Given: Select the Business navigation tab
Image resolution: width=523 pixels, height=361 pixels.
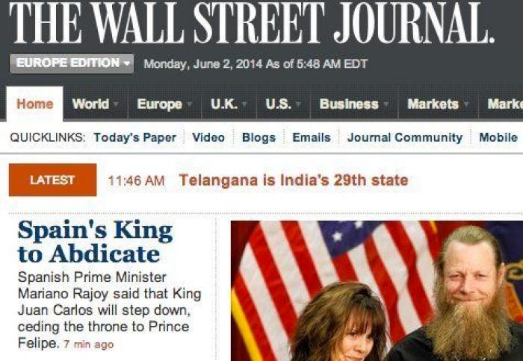Looking at the screenshot, I should pyautogui.click(x=349, y=104).
